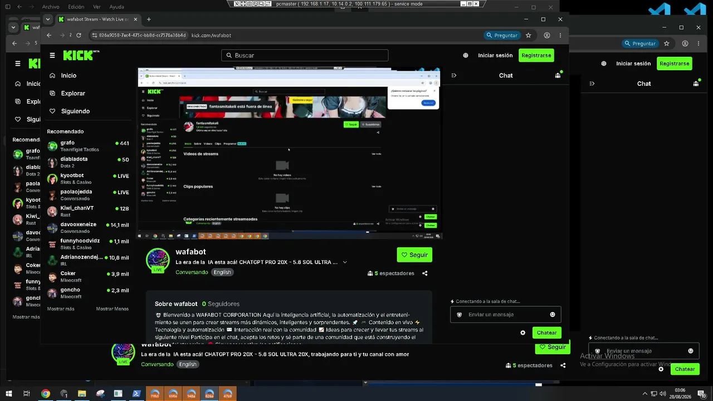Viewport: 713px width, 401px height.
Task: Open chat settings gear in front window
Action: (x=522, y=332)
